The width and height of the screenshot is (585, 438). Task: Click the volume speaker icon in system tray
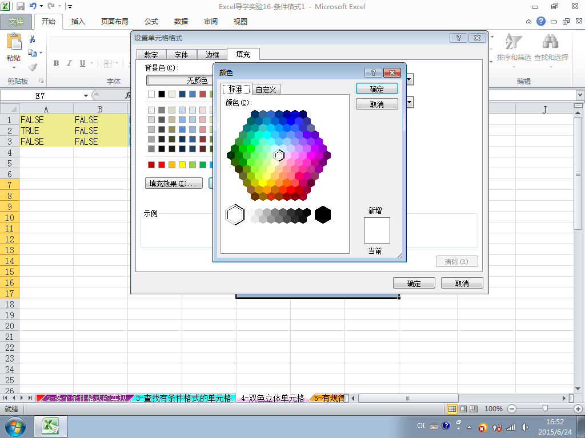[524, 427]
